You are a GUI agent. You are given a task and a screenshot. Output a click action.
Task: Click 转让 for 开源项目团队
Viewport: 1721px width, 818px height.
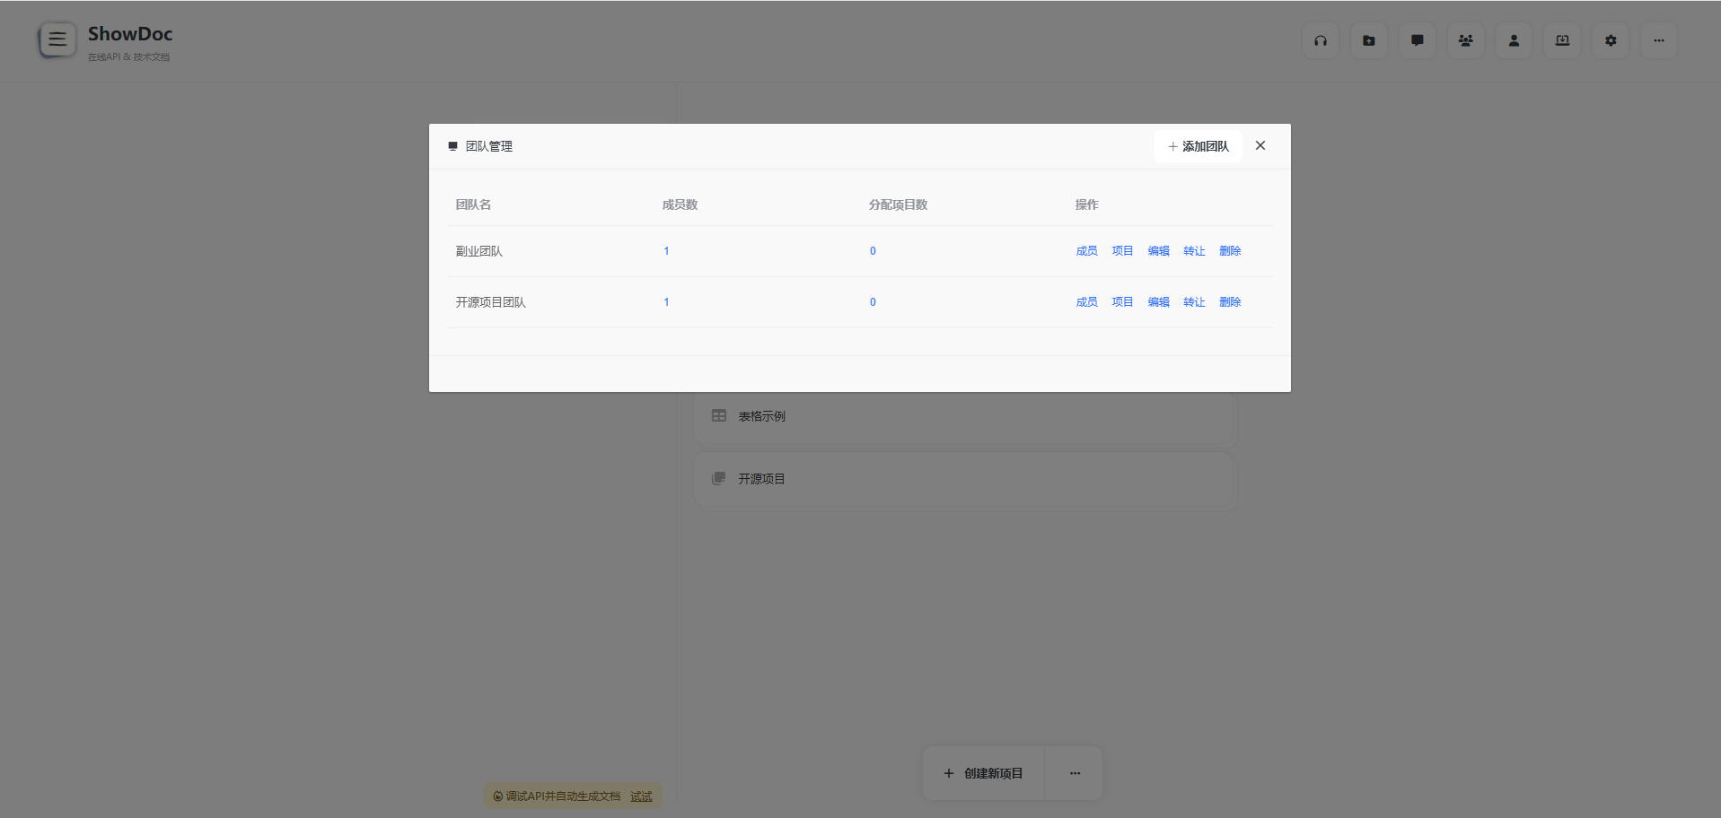point(1194,302)
